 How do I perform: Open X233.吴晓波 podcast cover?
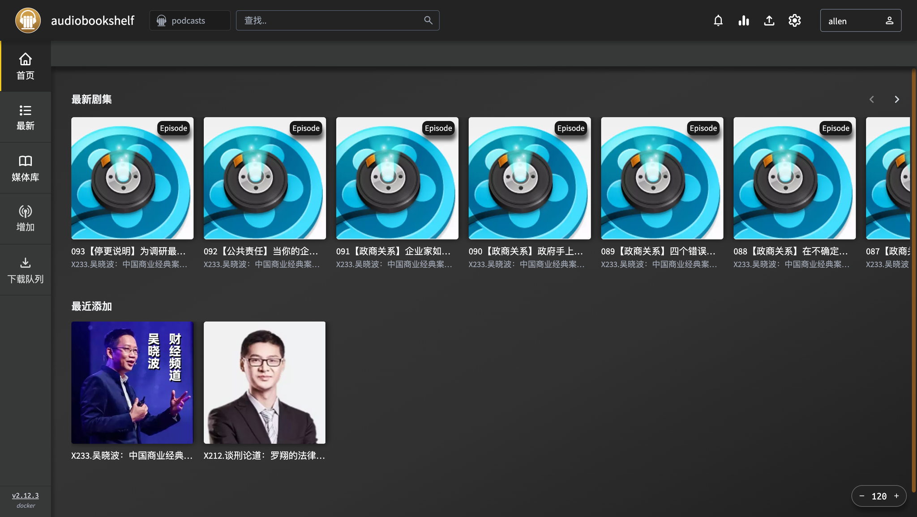133,383
